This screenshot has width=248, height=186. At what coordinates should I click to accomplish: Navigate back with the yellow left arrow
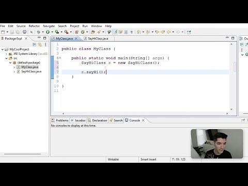tap(168, 32)
